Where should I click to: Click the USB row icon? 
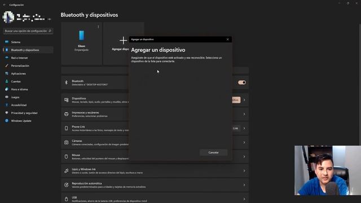pyautogui.click(x=67, y=199)
